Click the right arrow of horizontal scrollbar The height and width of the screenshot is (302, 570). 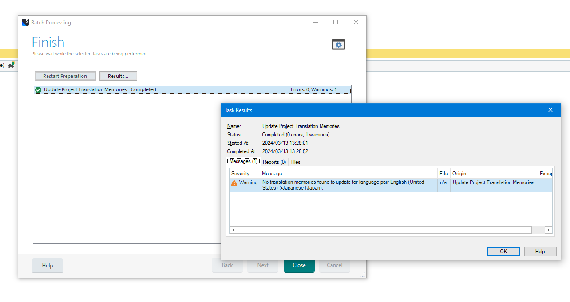tap(548, 230)
